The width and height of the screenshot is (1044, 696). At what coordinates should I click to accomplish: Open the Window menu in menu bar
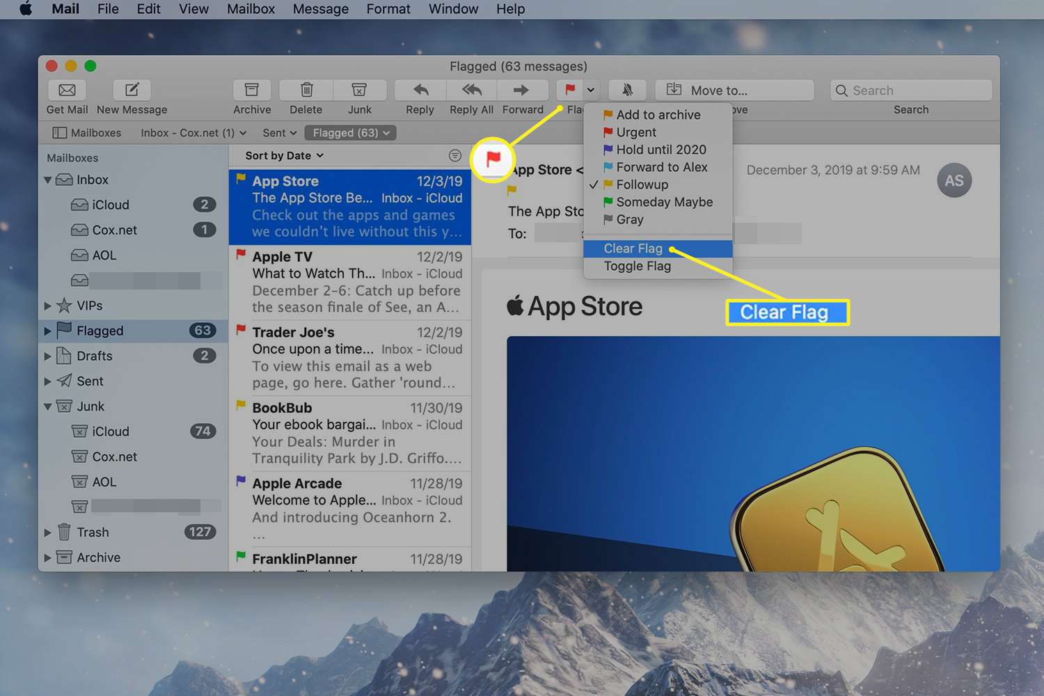[x=453, y=9]
